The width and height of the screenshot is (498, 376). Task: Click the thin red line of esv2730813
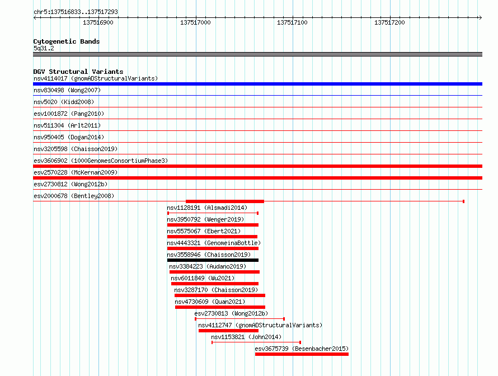pyautogui.click(x=240, y=319)
